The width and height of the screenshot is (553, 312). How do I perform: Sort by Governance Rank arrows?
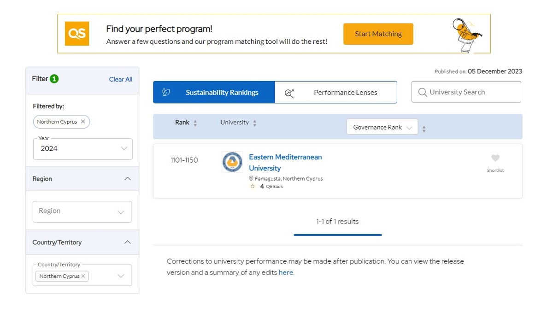point(424,129)
